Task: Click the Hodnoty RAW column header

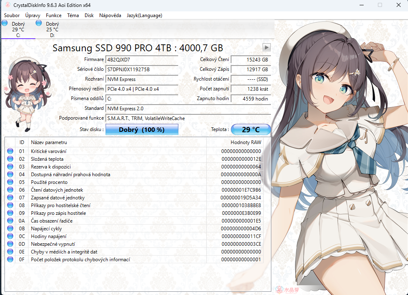Action: [x=246, y=142]
